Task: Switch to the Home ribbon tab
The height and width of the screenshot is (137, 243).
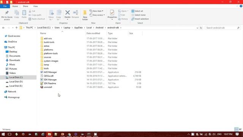Action: 15,6
